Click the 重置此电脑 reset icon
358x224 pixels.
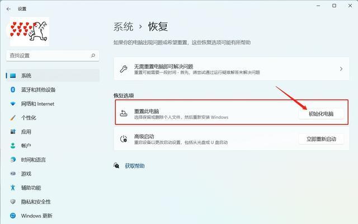pyautogui.click(x=124, y=114)
